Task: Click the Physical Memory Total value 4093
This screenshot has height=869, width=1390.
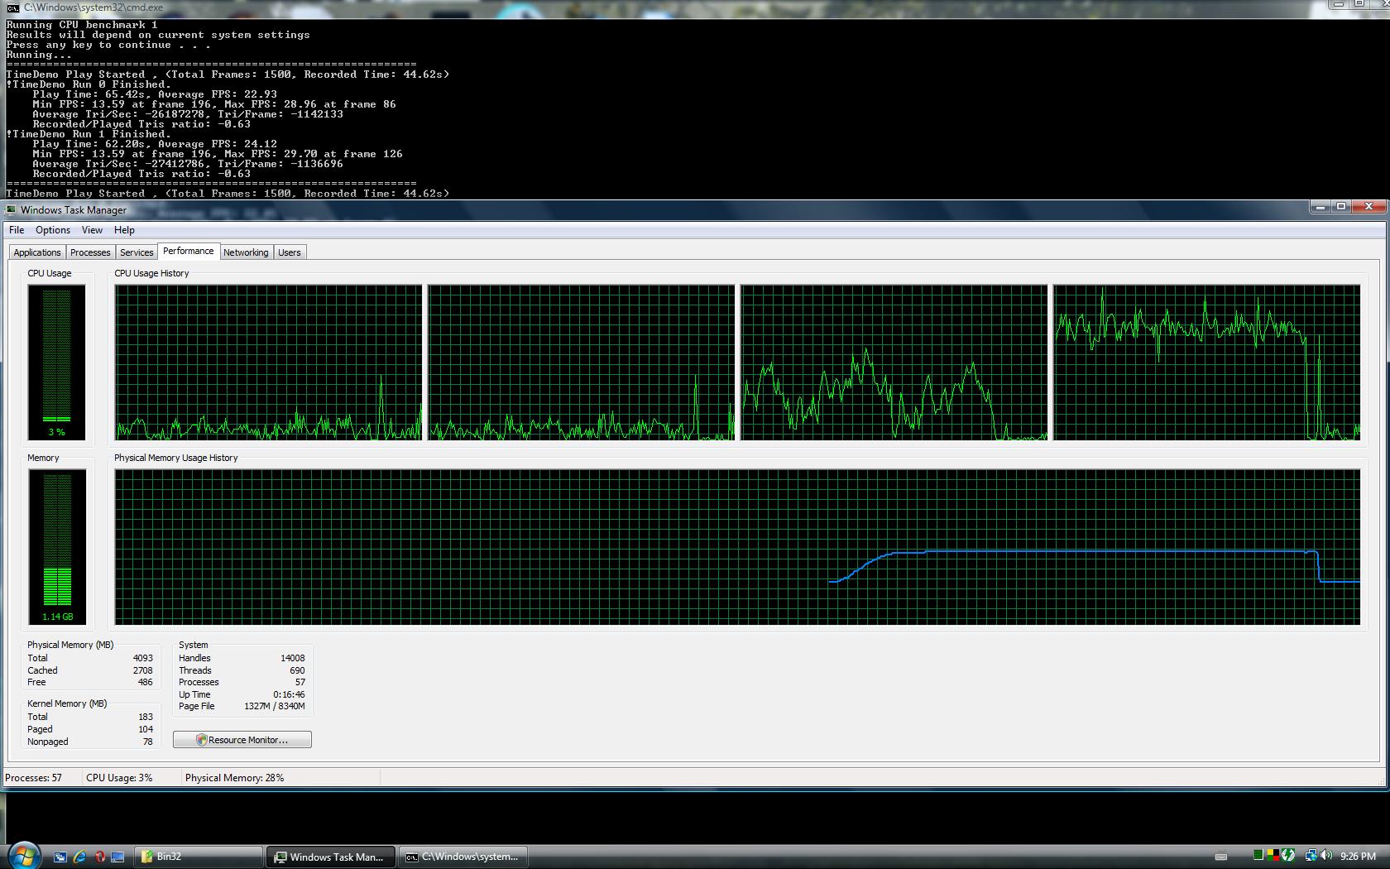Action: [x=143, y=658]
